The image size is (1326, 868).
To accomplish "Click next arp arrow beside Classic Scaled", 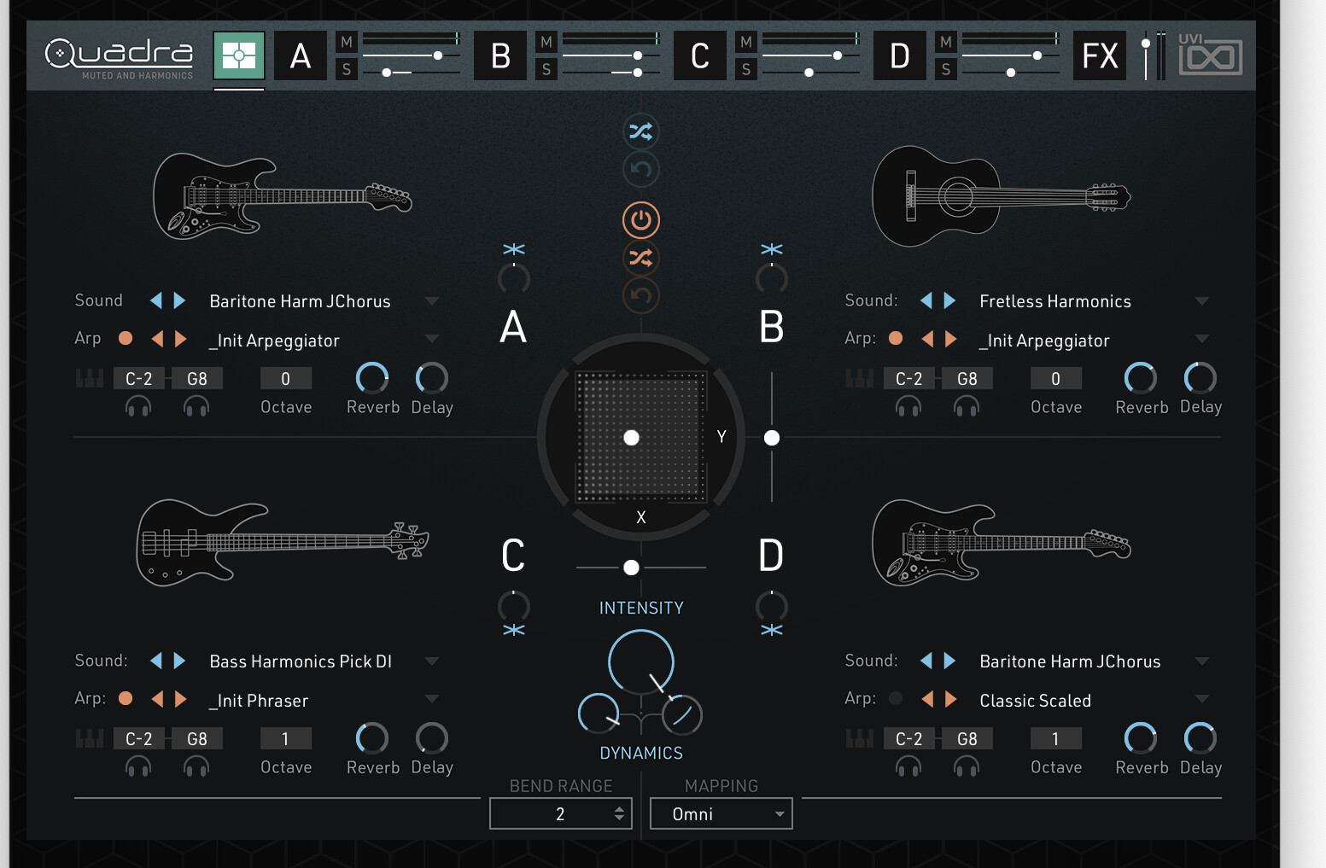I will [x=951, y=699].
